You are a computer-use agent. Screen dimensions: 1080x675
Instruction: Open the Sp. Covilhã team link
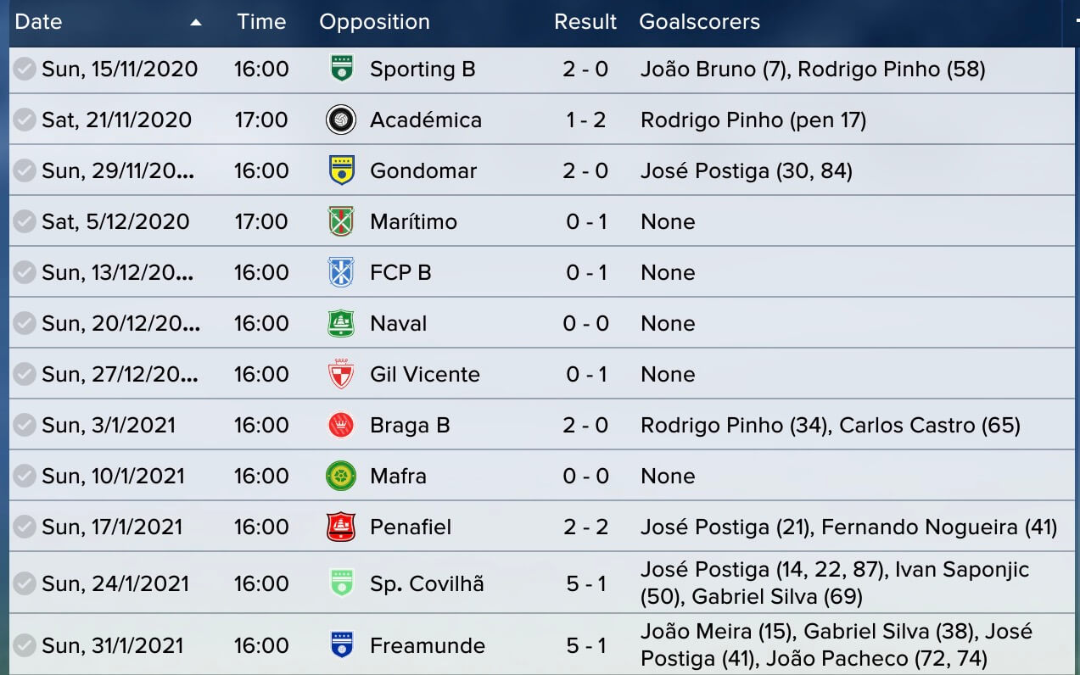pos(427,583)
